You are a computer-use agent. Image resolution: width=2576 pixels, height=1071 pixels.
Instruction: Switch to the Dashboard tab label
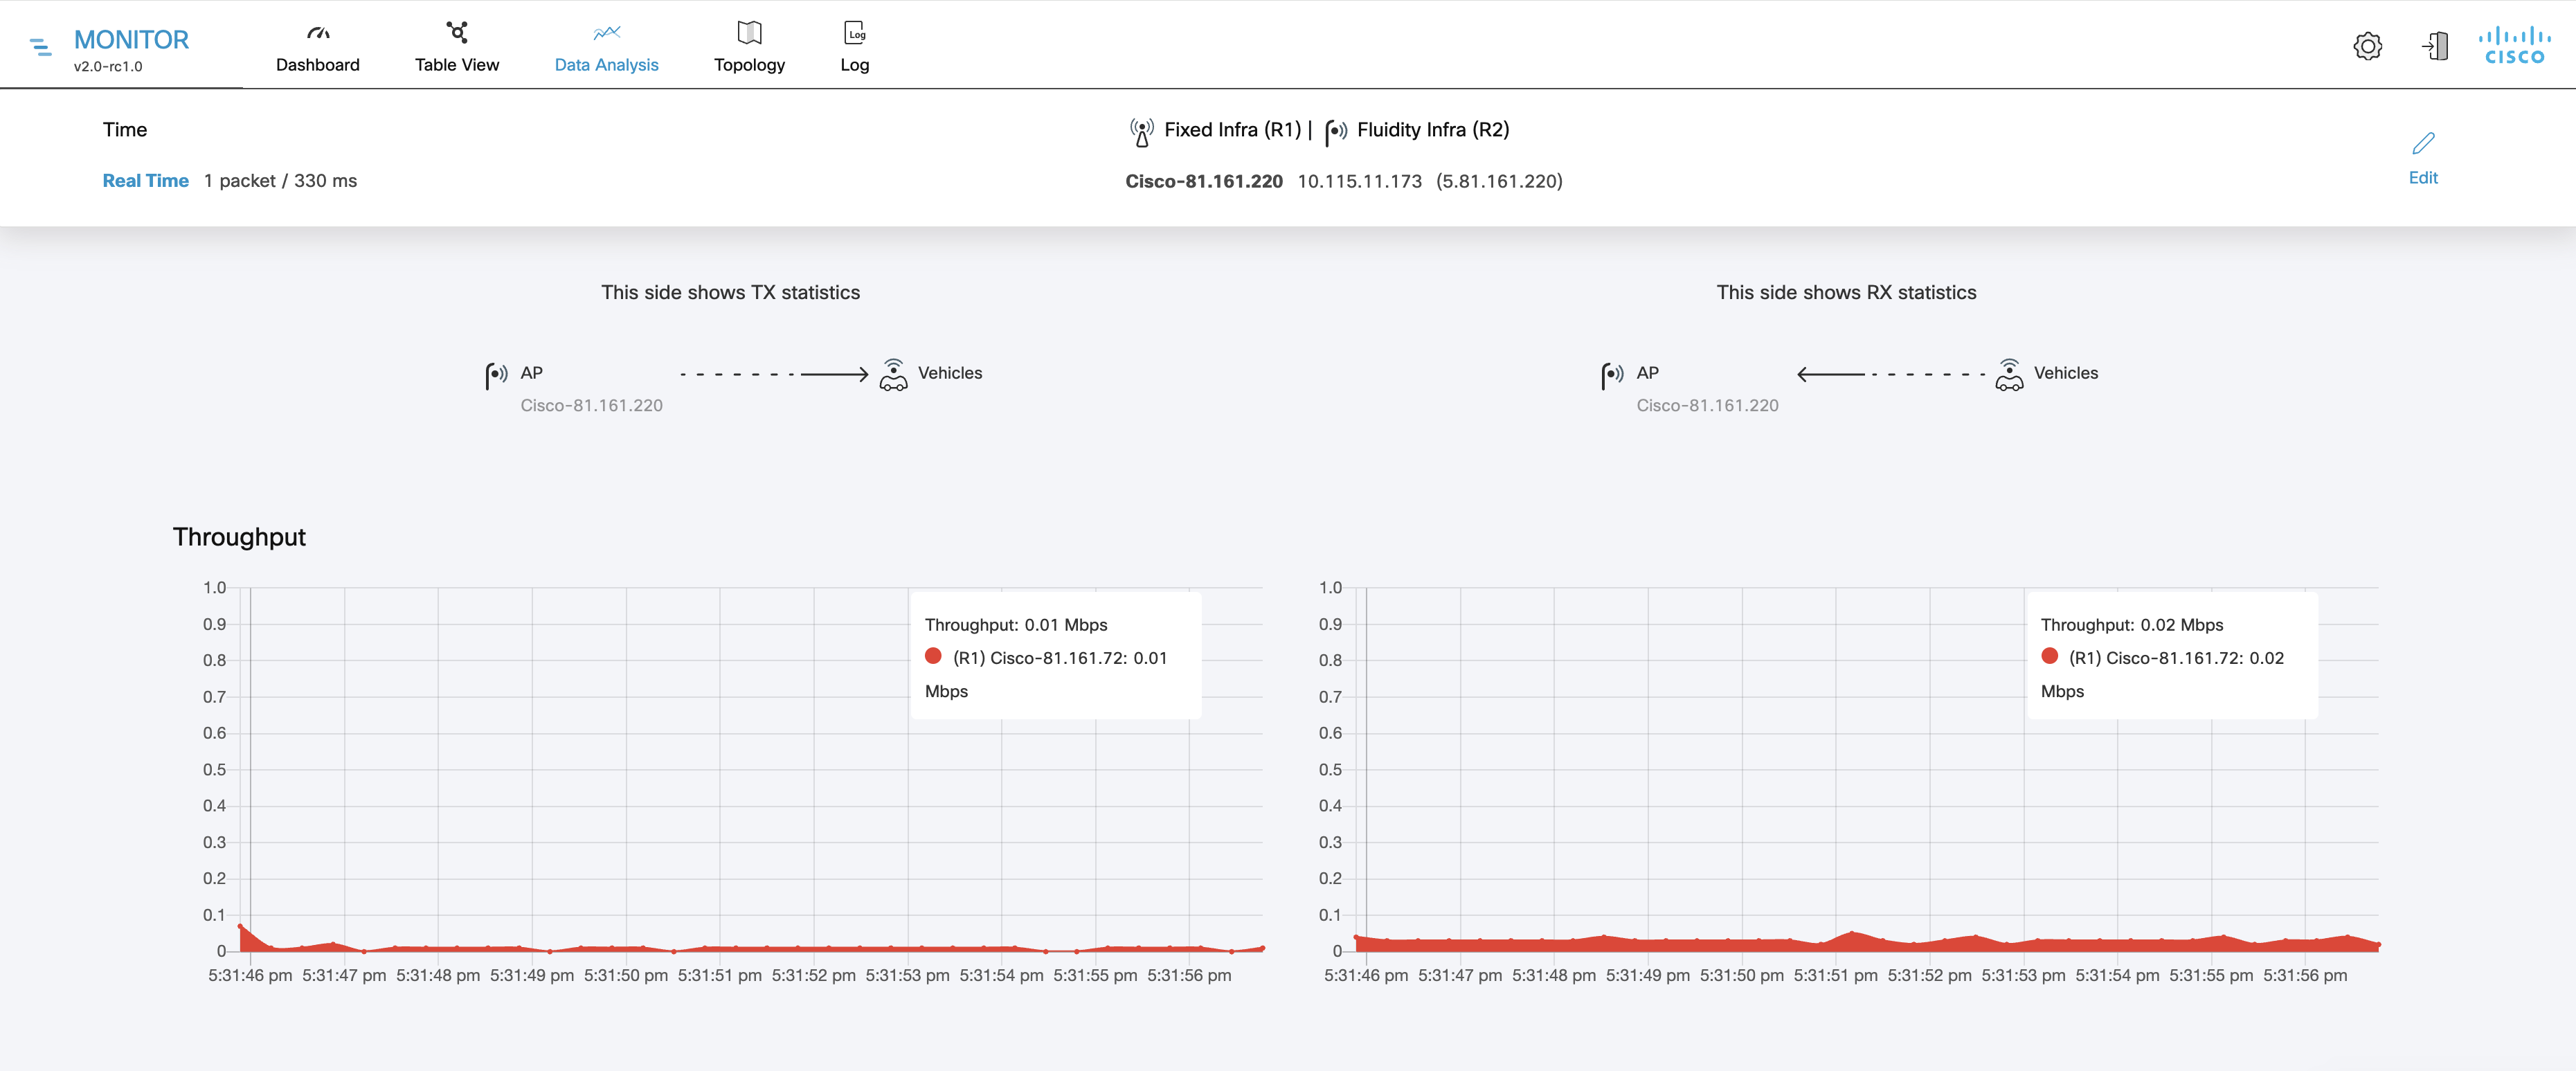point(318,65)
